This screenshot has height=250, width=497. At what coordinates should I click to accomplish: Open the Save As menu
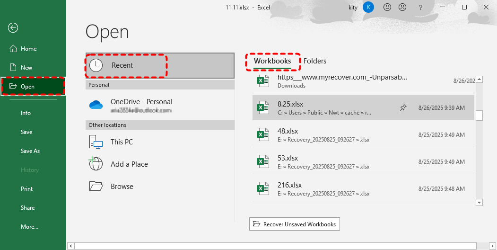(30, 151)
